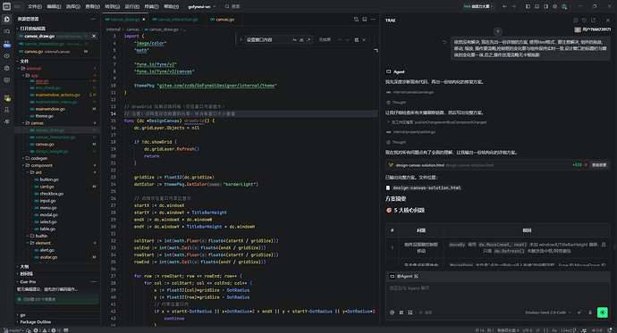Toggle the left primary sidebar layout button
Image resolution: width=617 pixels, height=333 pixels.
click(x=528, y=6)
